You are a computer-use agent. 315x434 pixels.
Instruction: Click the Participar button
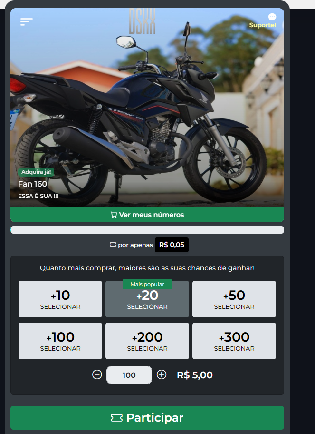click(147, 418)
